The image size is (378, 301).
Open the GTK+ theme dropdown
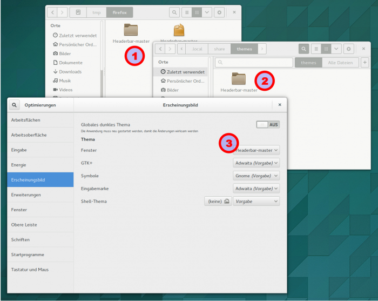click(256, 163)
